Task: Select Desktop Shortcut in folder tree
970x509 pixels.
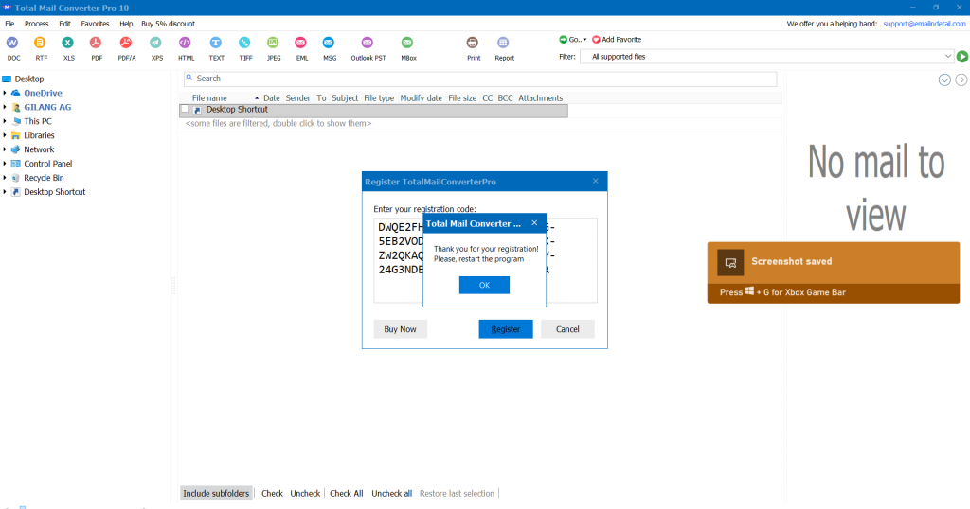Action: (x=54, y=192)
